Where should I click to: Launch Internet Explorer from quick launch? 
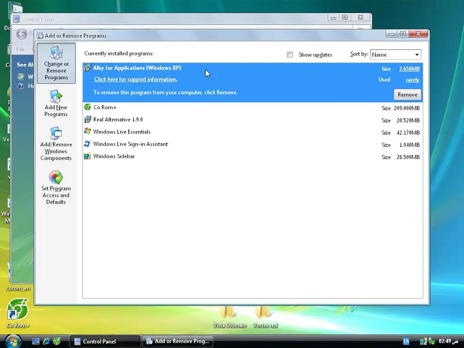(x=46, y=341)
